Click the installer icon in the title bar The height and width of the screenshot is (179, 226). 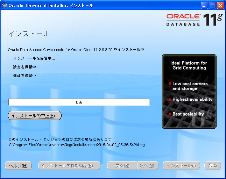coord(4,6)
